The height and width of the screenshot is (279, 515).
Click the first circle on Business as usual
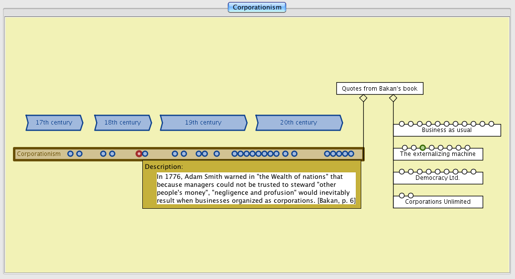click(x=402, y=124)
